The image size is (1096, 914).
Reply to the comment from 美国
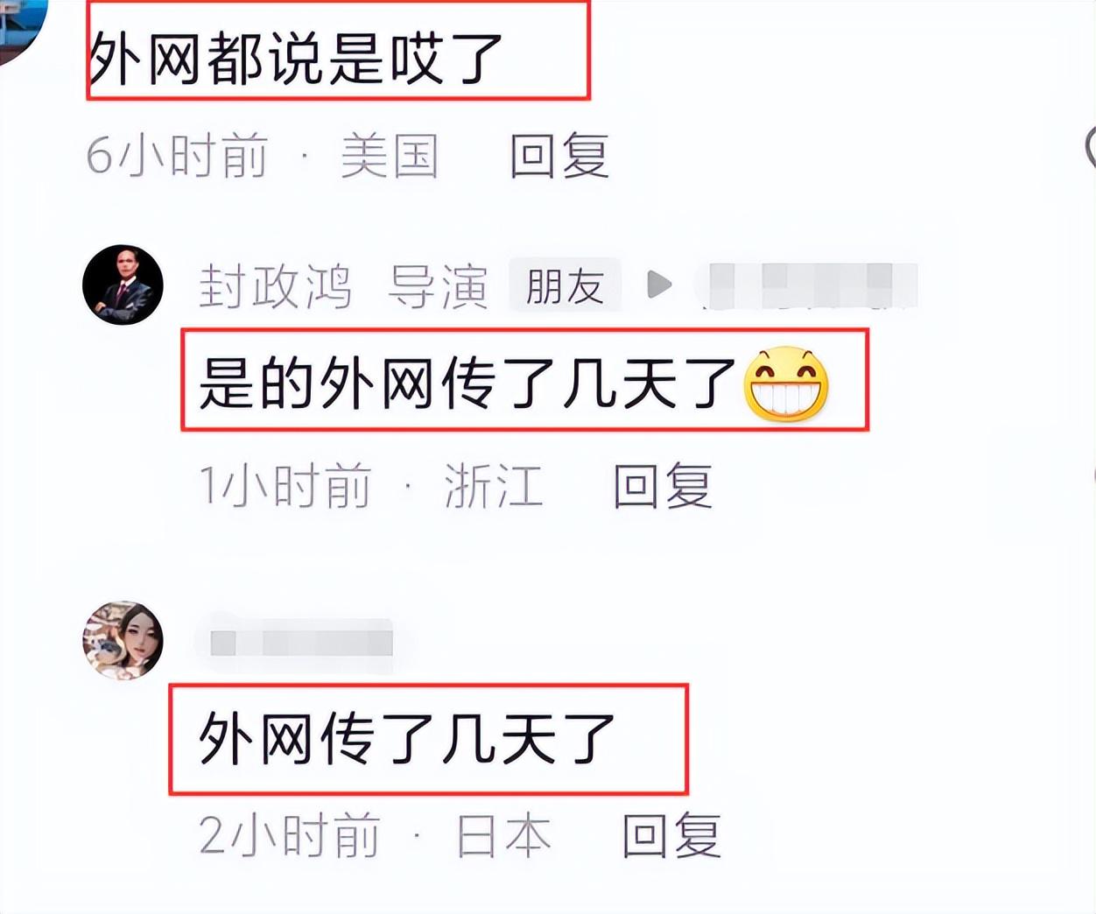coord(559,156)
